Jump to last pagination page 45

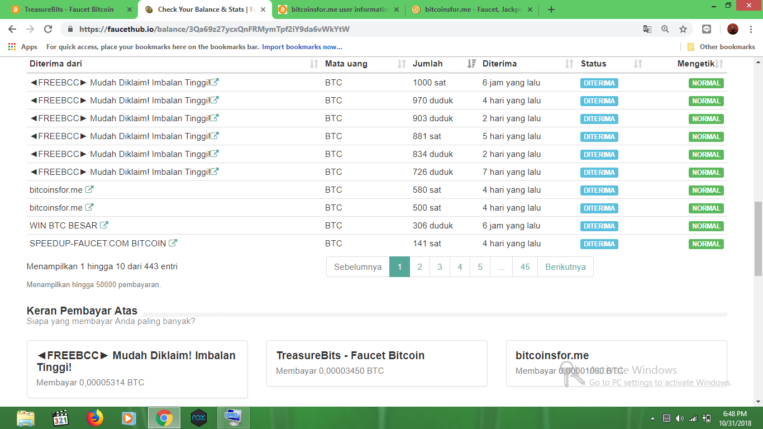pyautogui.click(x=525, y=266)
